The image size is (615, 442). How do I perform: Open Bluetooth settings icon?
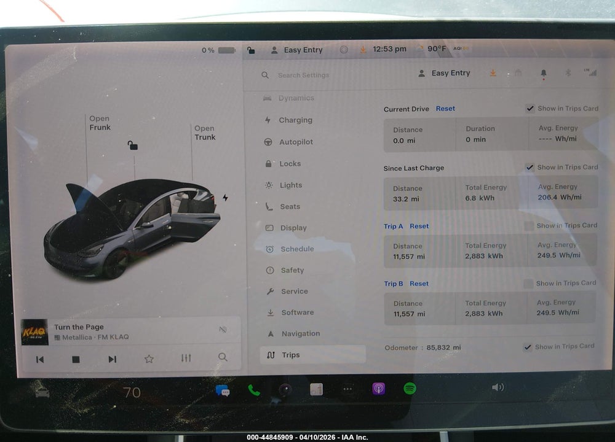coord(568,72)
